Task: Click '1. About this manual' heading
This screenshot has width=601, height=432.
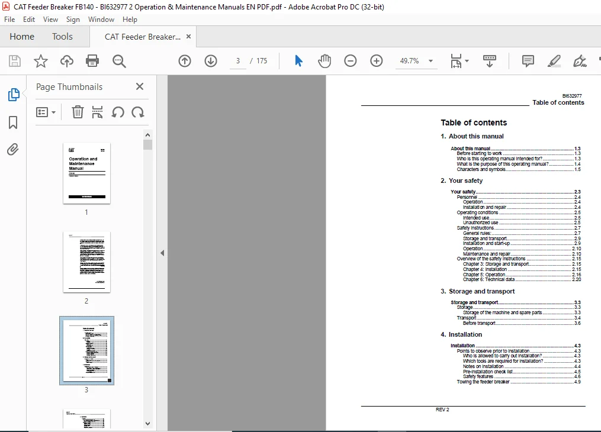Action: [473, 136]
